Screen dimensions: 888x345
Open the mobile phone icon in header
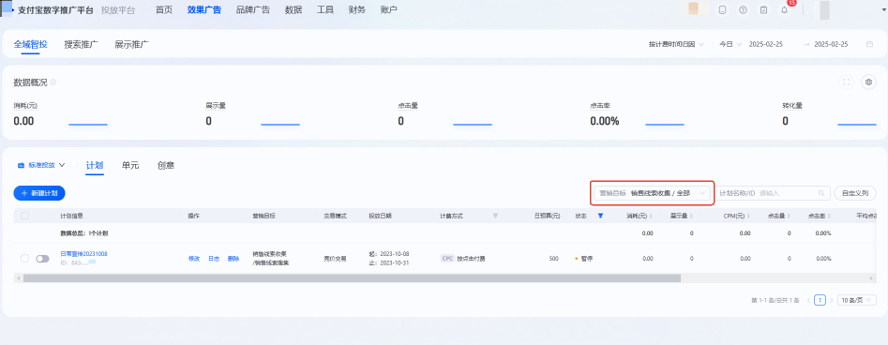(722, 10)
